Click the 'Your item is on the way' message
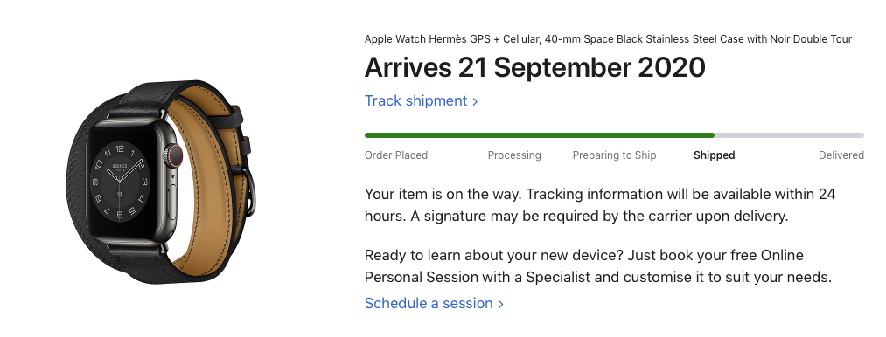Image resolution: width=886 pixels, height=337 pixels. (x=600, y=205)
